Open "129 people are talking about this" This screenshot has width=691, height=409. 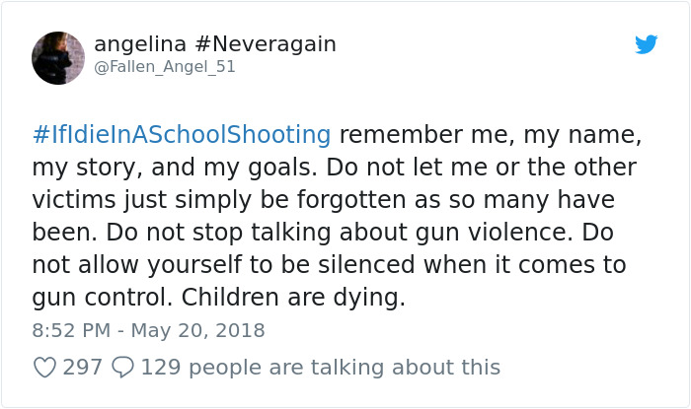coord(321,368)
